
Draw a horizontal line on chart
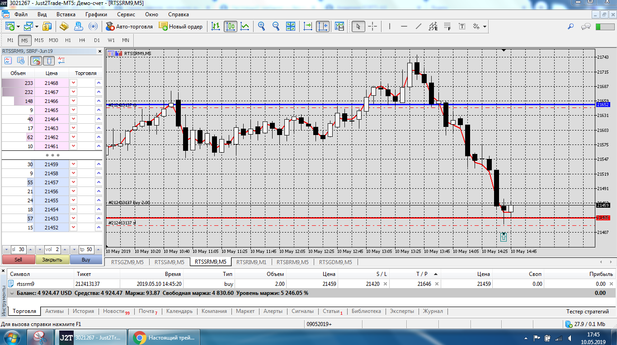404,27
